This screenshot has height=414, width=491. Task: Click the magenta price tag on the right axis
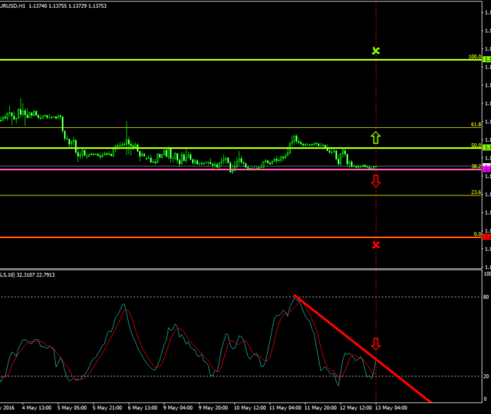coord(486,168)
